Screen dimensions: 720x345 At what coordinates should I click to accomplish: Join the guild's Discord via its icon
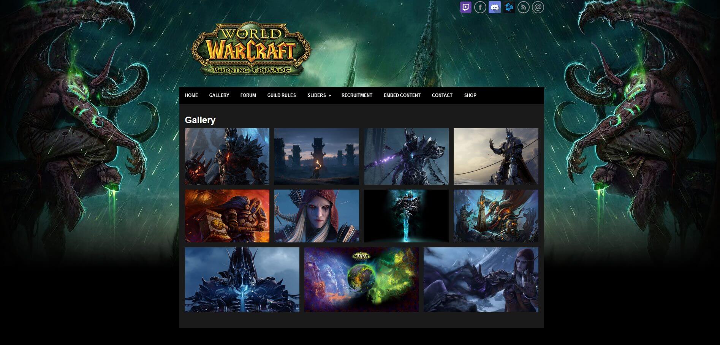click(495, 6)
